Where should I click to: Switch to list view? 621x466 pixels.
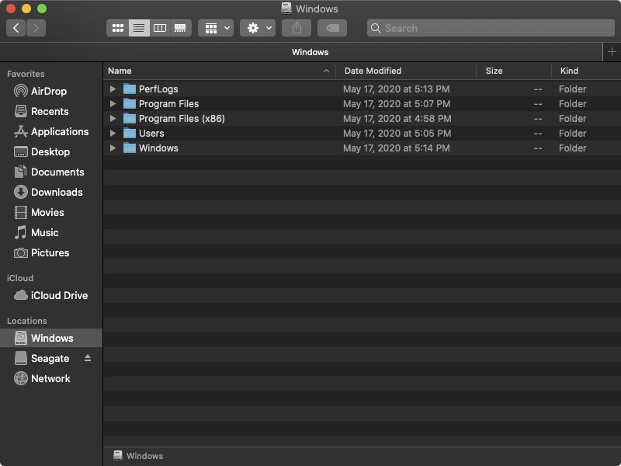(139, 28)
